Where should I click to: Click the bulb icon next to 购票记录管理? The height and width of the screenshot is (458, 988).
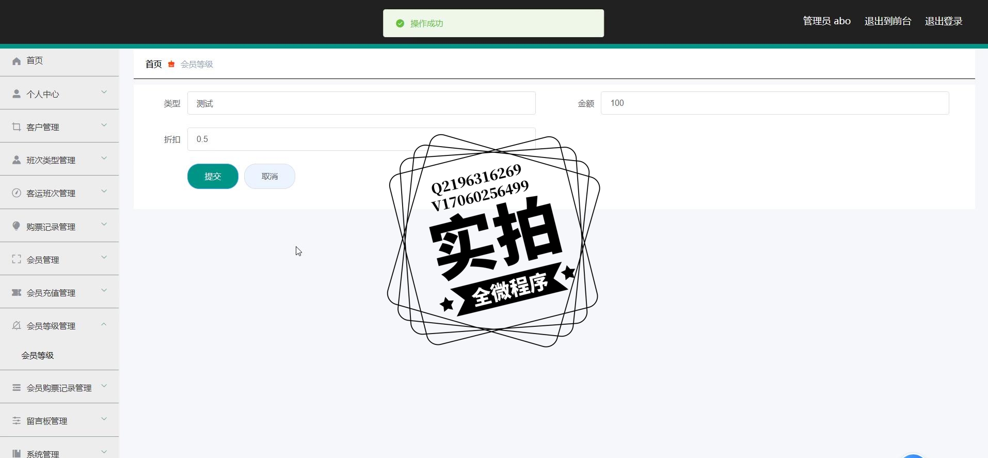coord(17,226)
